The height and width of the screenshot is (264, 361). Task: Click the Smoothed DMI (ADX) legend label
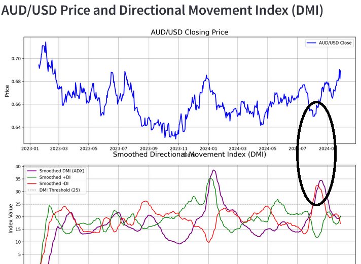62,171
